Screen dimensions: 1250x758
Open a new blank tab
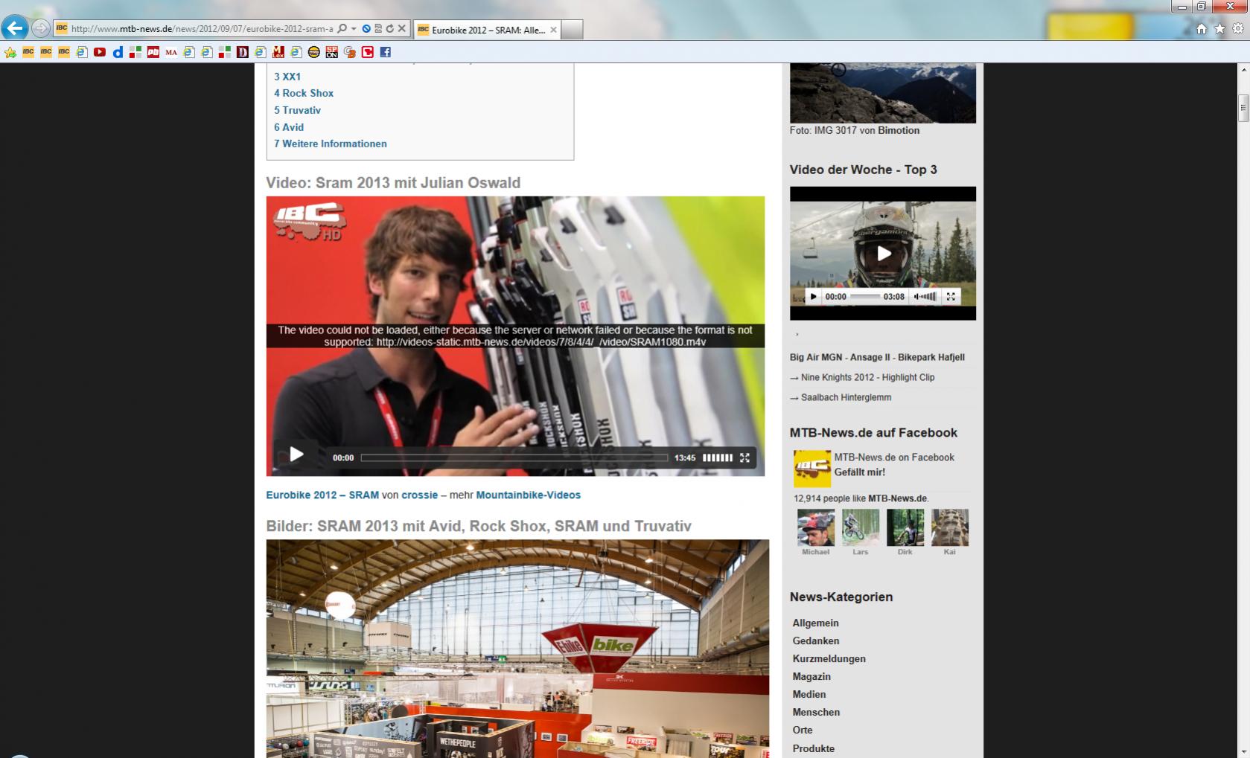pyautogui.click(x=572, y=30)
